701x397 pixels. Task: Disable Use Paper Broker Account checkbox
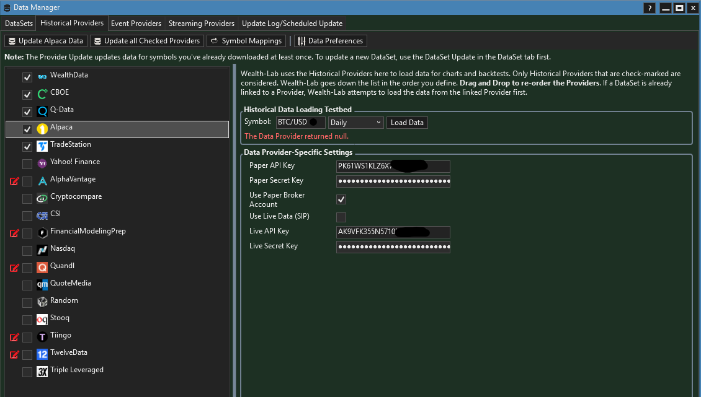[341, 199]
